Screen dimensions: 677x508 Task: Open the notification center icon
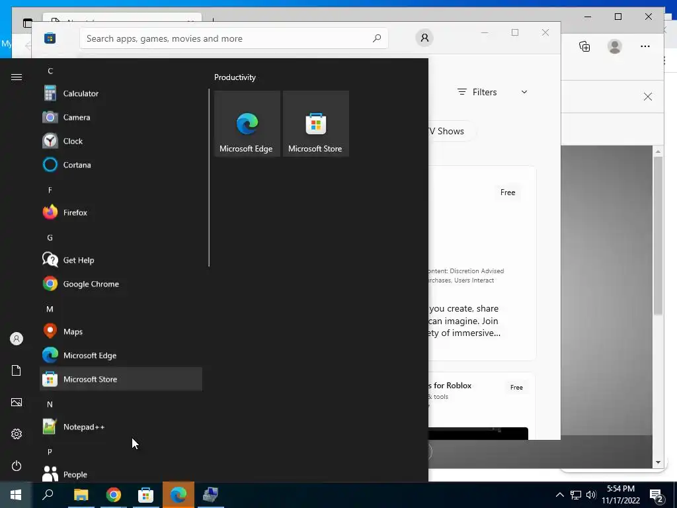[656, 495]
